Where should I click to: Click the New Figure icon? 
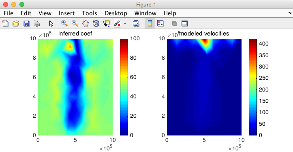(5, 23)
